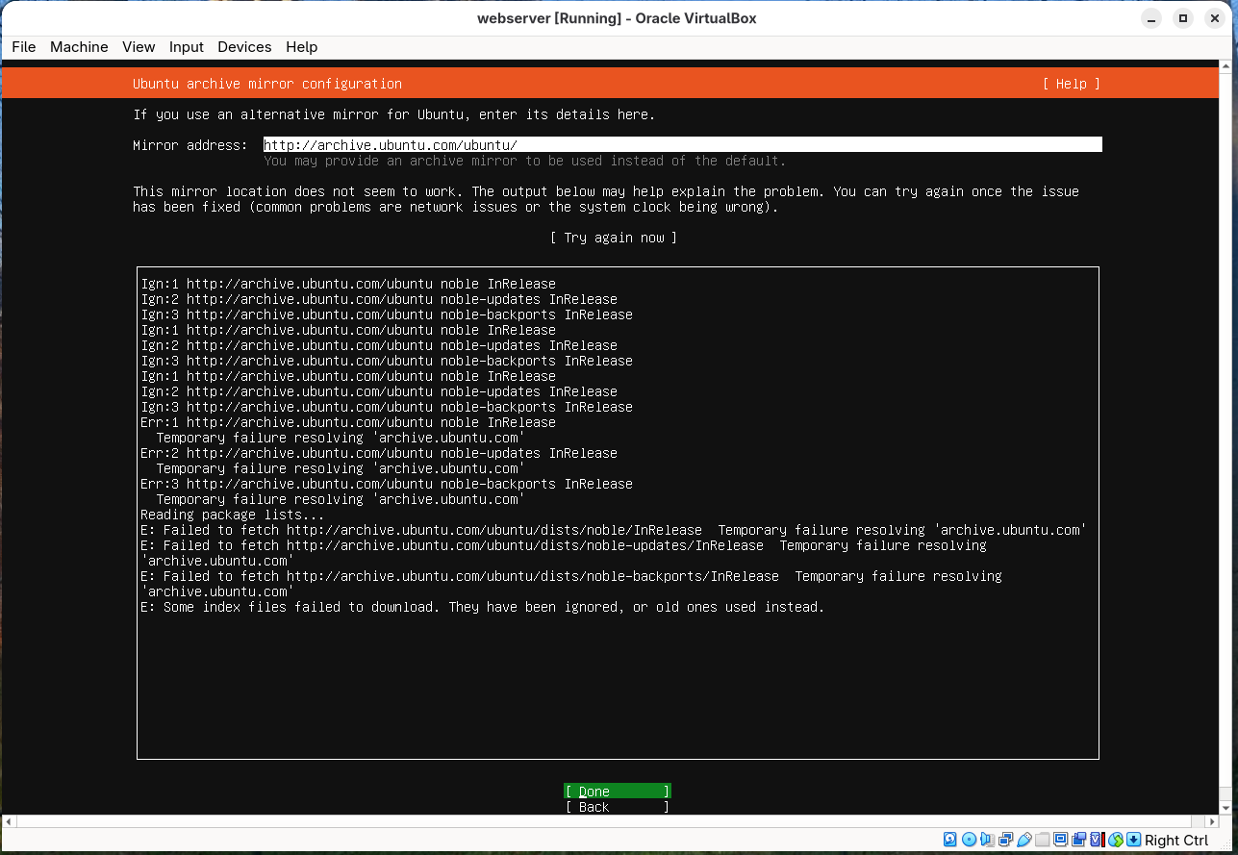Click the optical drives status icon

coord(970,840)
